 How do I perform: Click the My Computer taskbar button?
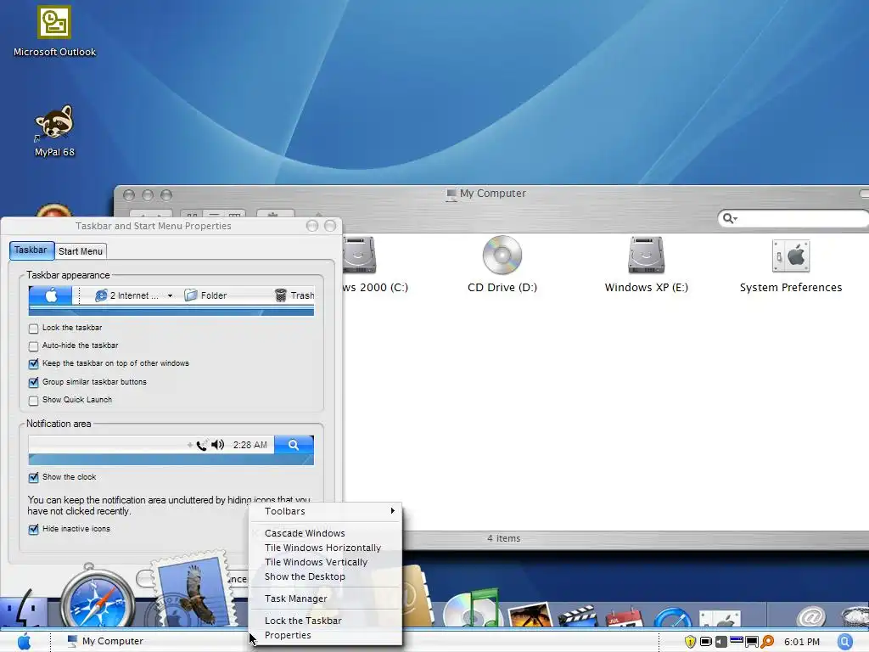(x=105, y=642)
